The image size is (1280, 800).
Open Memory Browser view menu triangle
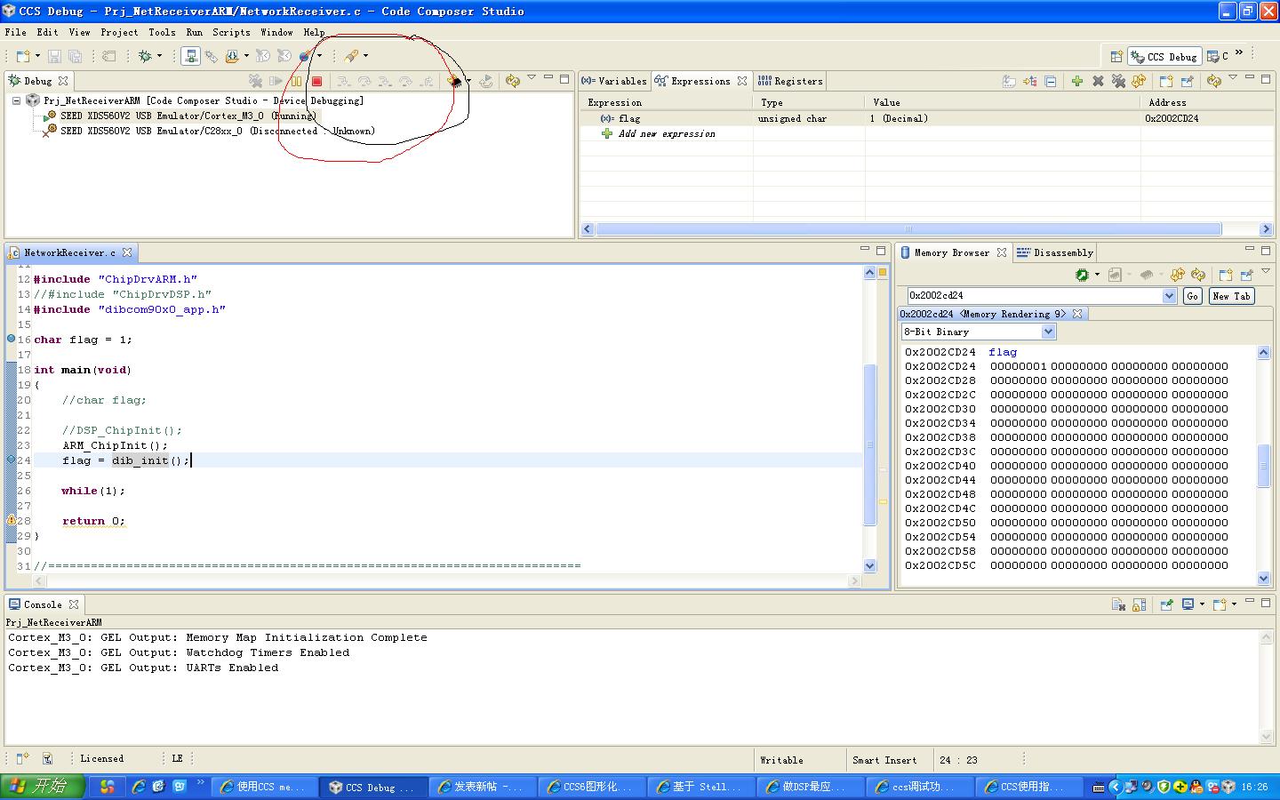click(1266, 271)
